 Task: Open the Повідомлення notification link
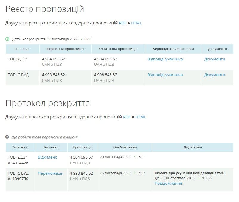168,184
